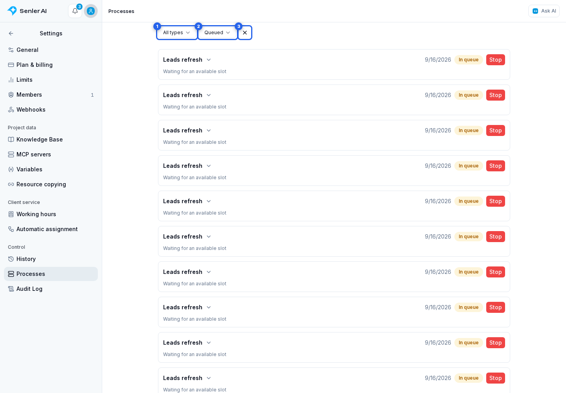Image resolution: width=566 pixels, height=393 pixels.
Task: Expand the second Leads refresh chevron
Action: pyautogui.click(x=209, y=95)
